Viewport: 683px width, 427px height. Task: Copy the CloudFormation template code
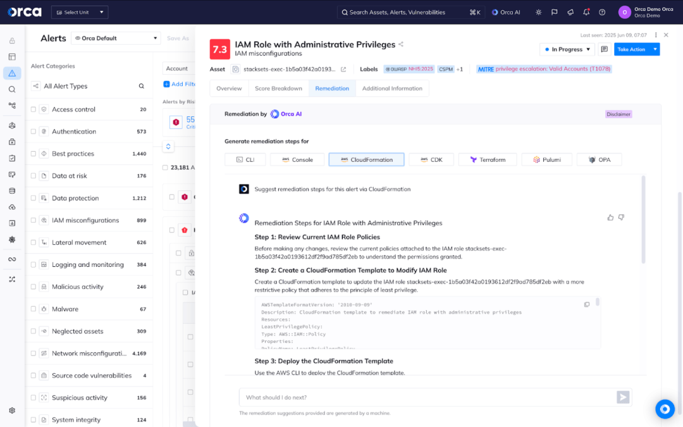(587, 304)
